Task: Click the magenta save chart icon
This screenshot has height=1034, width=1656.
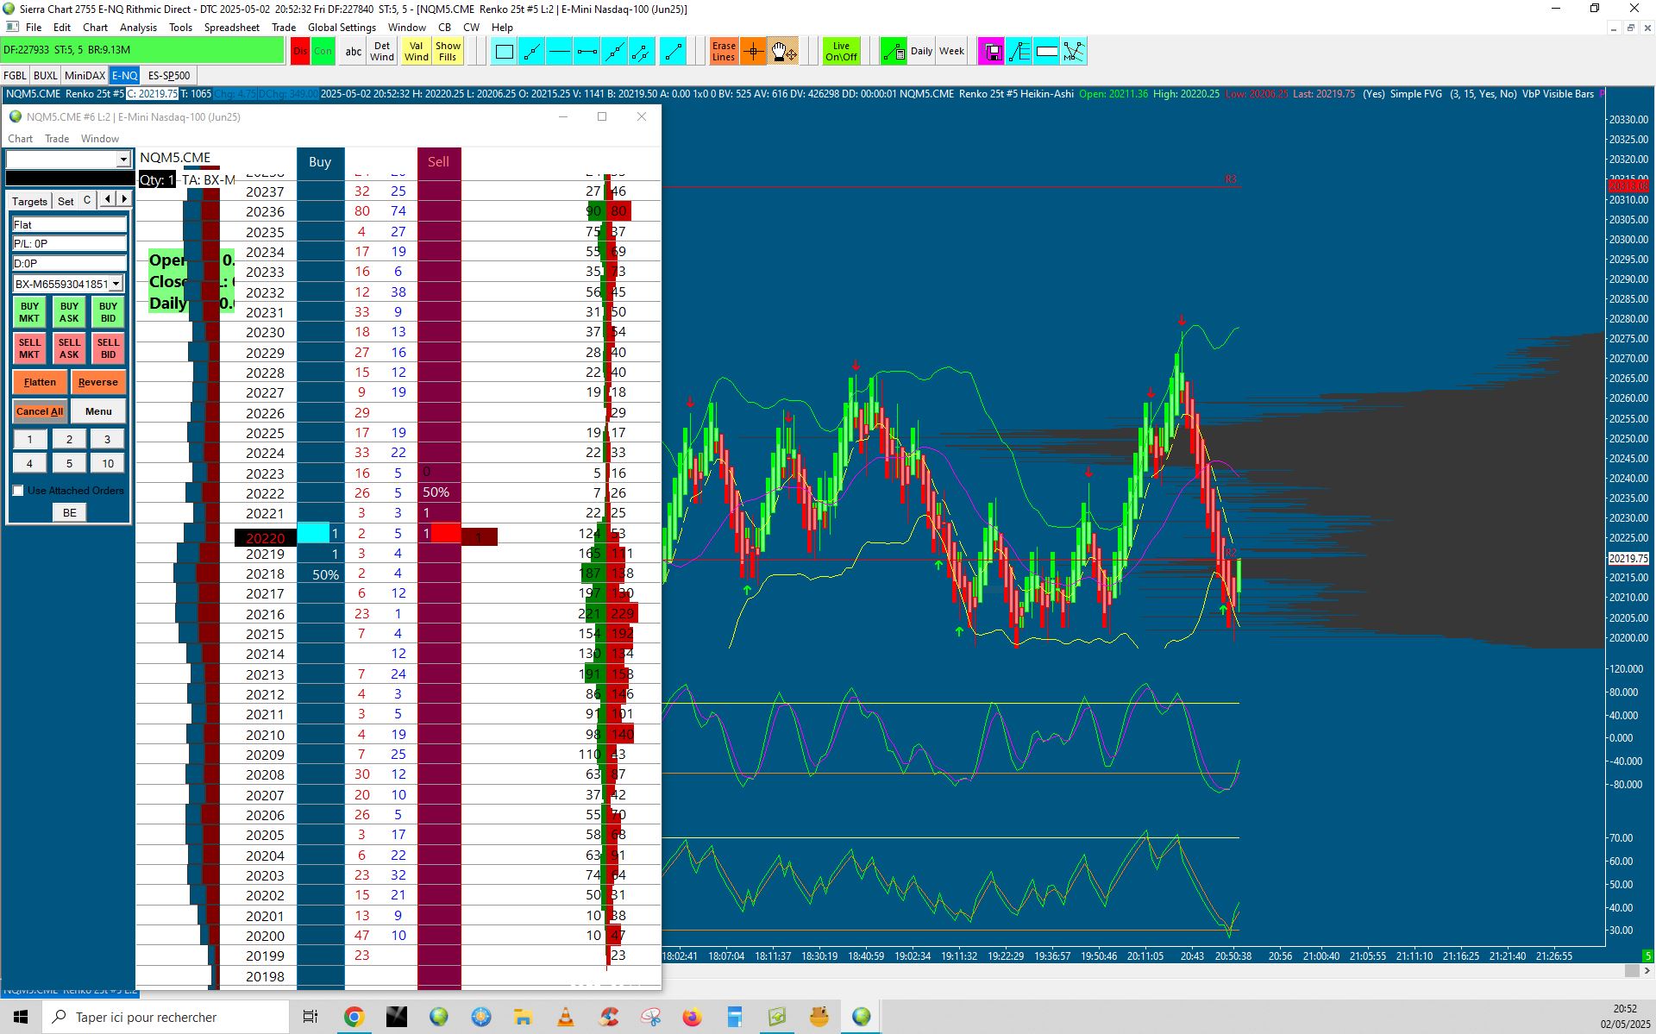Action: point(992,52)
